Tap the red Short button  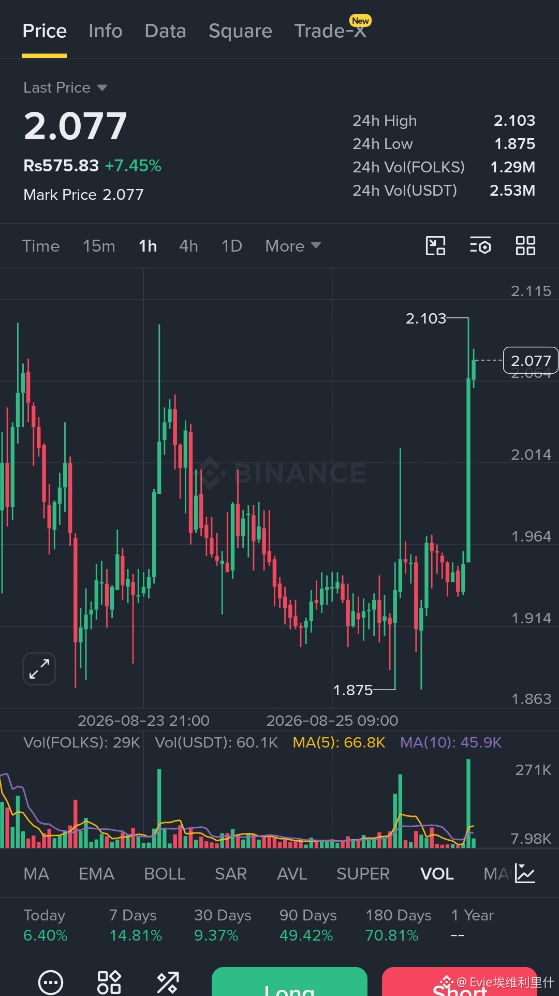460,982
